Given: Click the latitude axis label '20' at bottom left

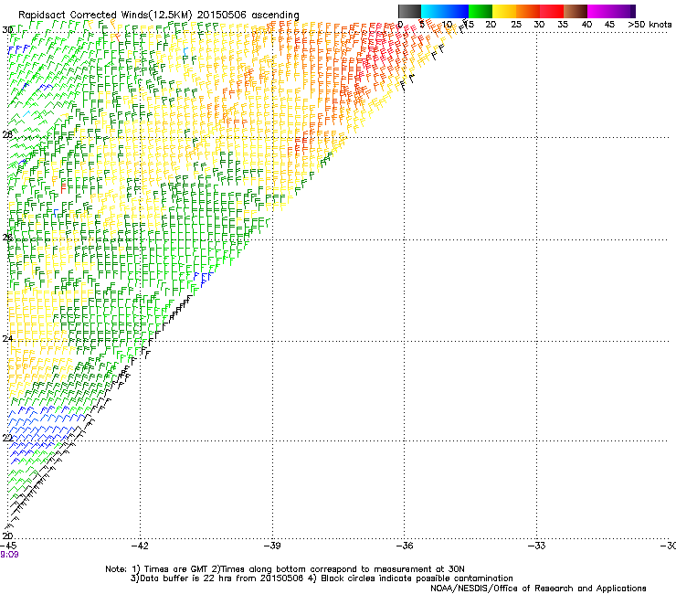Looking at the screenshot, I should point(7,536).
